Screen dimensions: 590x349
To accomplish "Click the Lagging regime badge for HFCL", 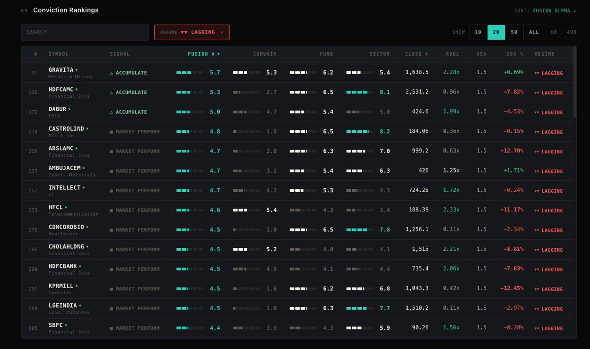I will tap(548, 210).
